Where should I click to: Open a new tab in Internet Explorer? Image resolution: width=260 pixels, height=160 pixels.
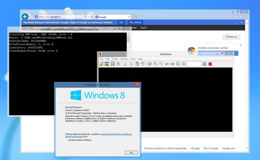[134, 17]
